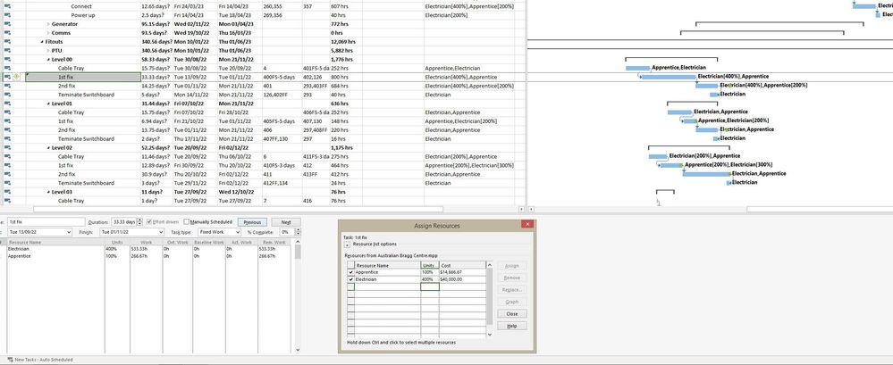Click down arrow of resource form scrollbar
Viewport: 893px width, 365px height.
298,350
